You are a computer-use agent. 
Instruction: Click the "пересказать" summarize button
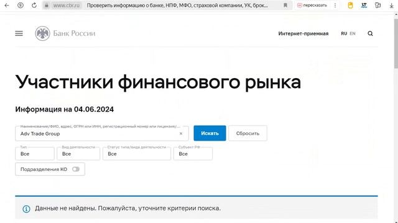pos(312,6)
